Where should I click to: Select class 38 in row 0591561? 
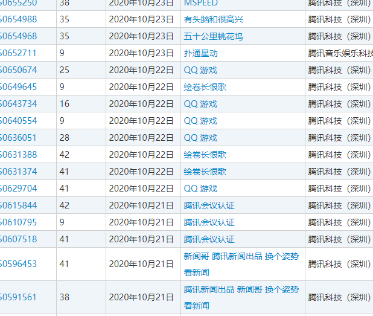(64, 297)
